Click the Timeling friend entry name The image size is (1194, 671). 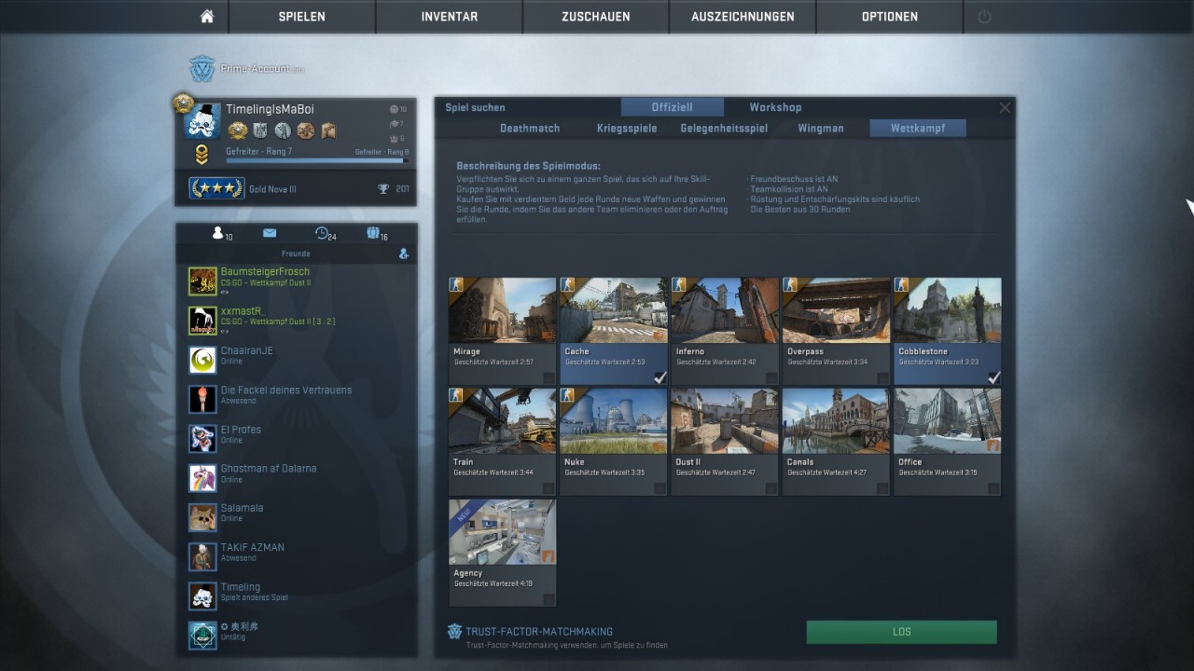tap(241, 587)
